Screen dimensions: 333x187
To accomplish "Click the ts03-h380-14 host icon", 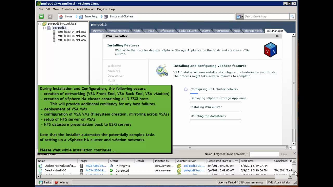I will pos(54,32).
